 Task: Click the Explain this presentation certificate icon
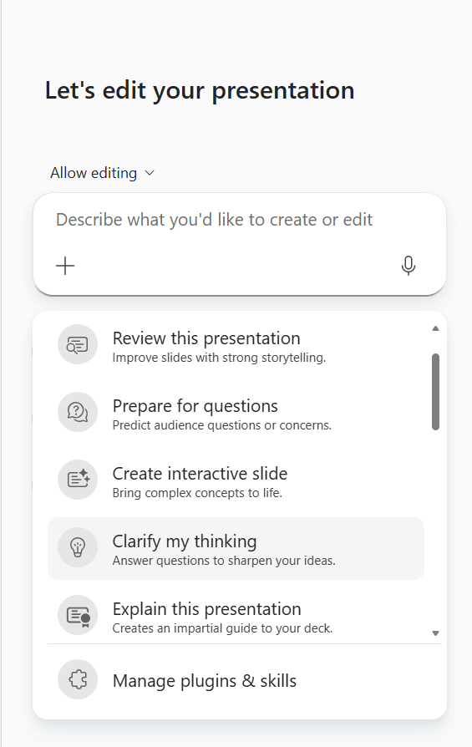coord(78,615)
